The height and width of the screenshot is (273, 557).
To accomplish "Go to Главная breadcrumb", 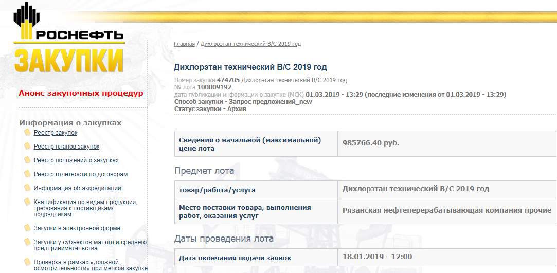I will (184, 44).
